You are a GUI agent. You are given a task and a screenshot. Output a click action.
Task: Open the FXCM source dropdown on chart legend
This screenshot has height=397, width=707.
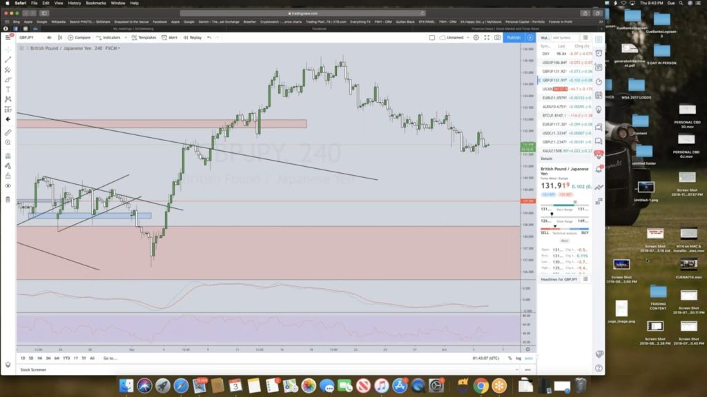113,48
